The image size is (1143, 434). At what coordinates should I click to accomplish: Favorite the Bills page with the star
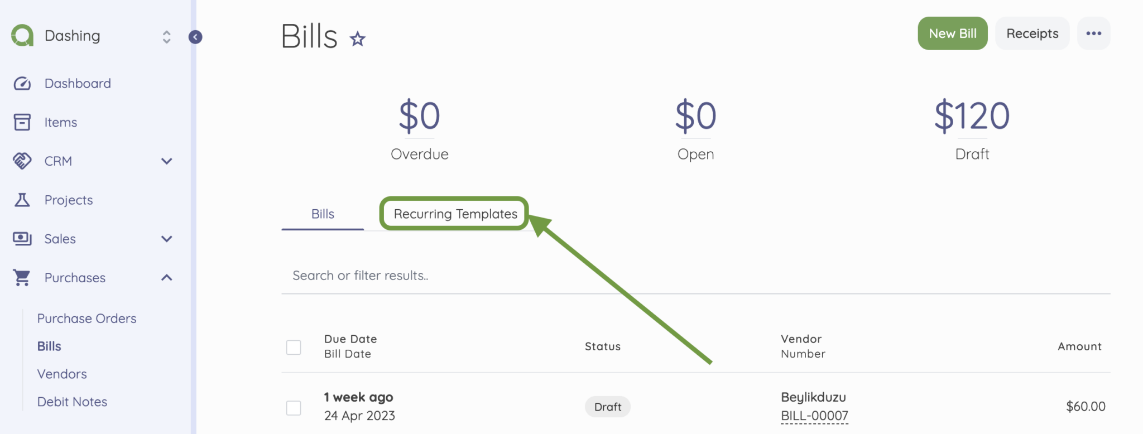[357, 39]
